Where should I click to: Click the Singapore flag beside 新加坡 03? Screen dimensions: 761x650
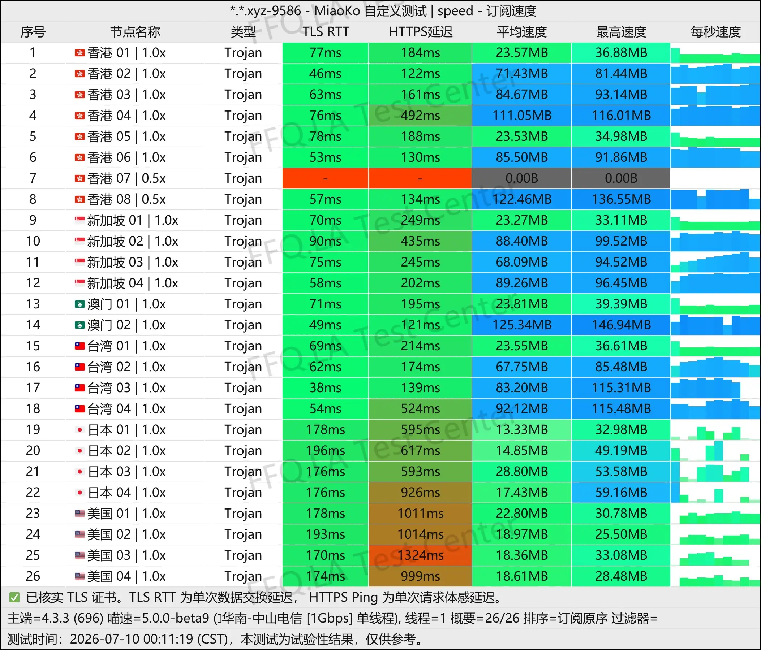[x=80, y=262]
